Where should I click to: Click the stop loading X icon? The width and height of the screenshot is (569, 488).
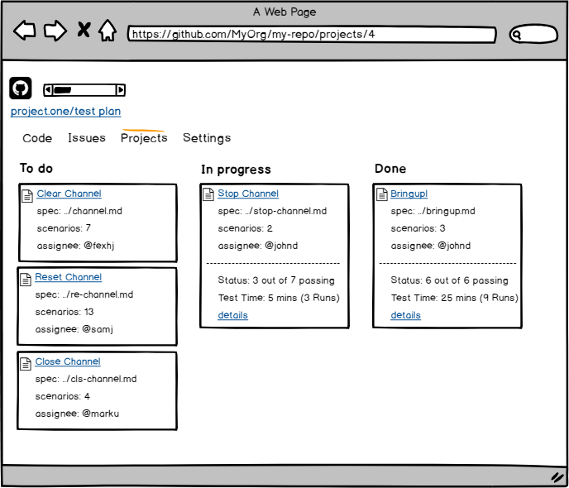[x=84, y=30]
